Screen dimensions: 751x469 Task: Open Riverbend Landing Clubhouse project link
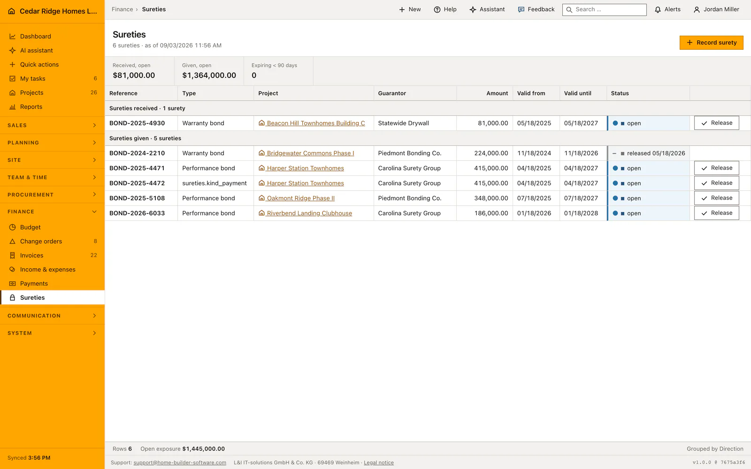(305, 213)
